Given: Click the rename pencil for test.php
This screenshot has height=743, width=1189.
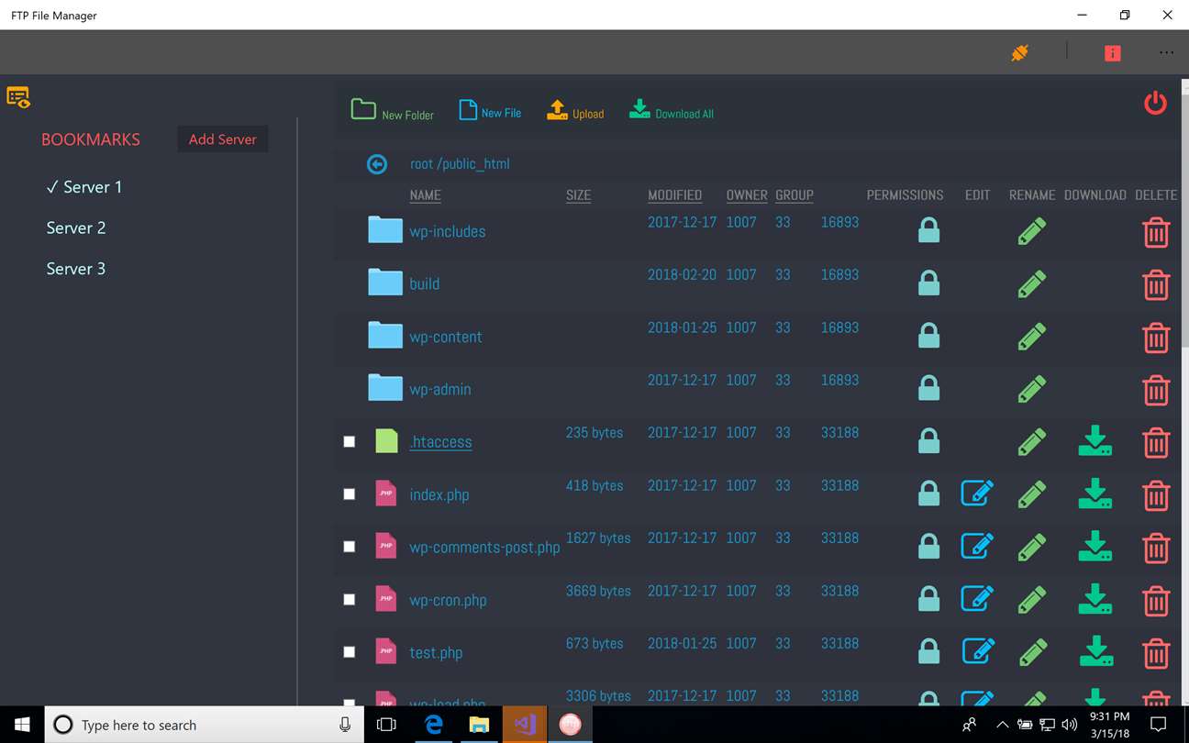Looking at the screenshot, I should click(1032, 652).
